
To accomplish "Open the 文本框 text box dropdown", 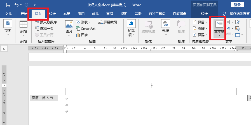I will point(220,28).
